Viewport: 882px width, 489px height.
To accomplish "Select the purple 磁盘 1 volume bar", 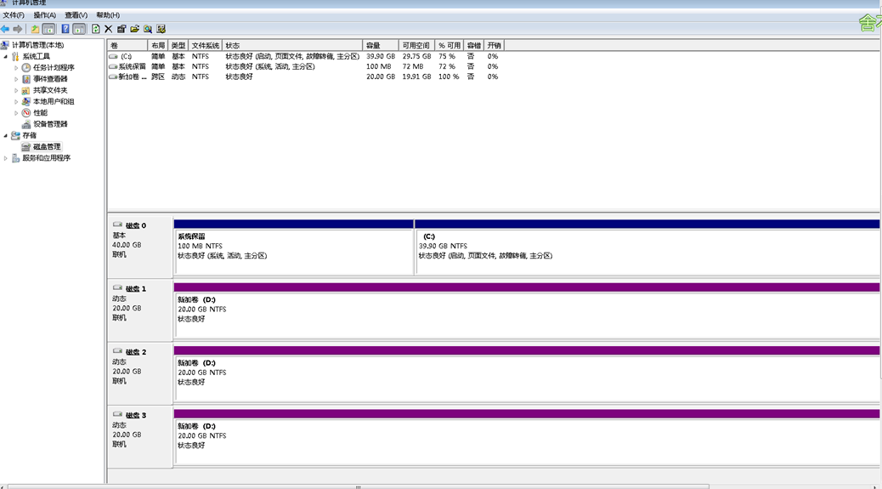I will tap(526, 287).
